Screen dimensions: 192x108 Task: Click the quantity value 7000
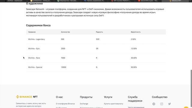[x=63, y=58]
